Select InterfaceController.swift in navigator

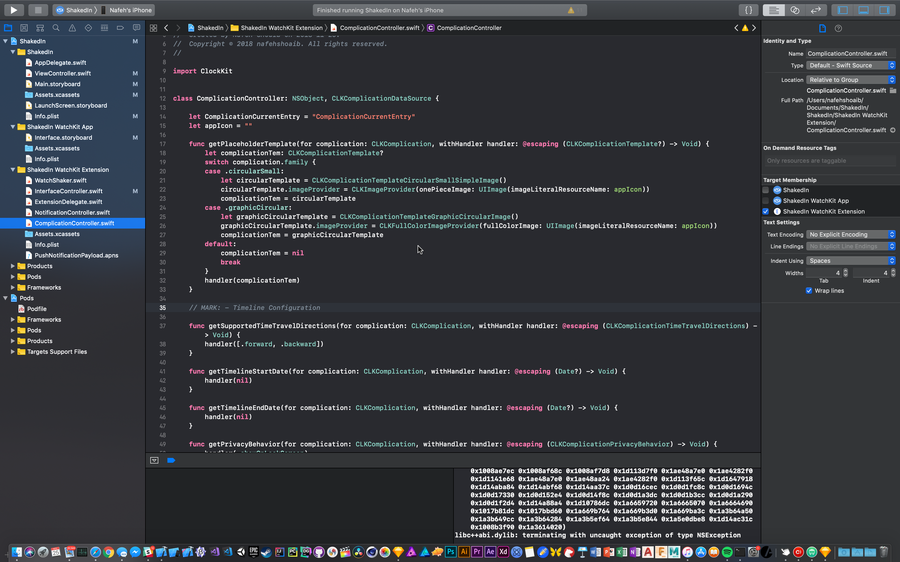[68, 191]
